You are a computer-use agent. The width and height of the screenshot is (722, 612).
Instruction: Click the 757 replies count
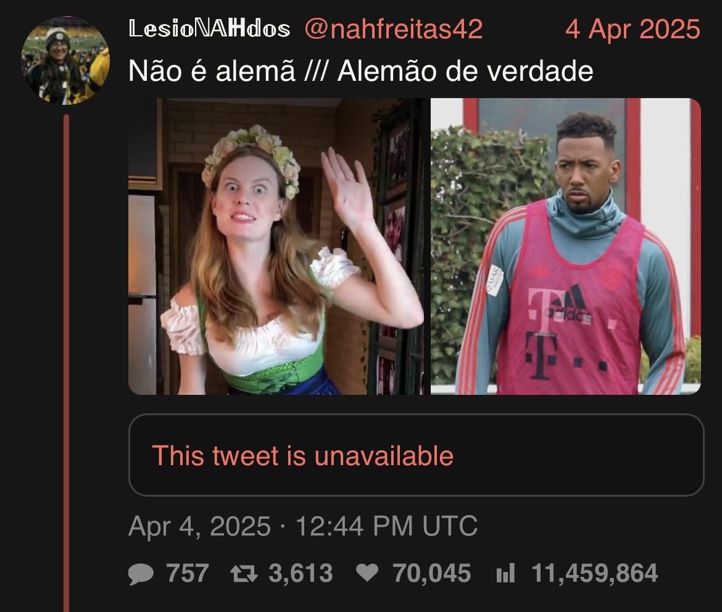pyautogui.click(x=188, y=573)
